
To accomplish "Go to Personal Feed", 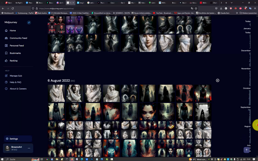I will [17, 45].
